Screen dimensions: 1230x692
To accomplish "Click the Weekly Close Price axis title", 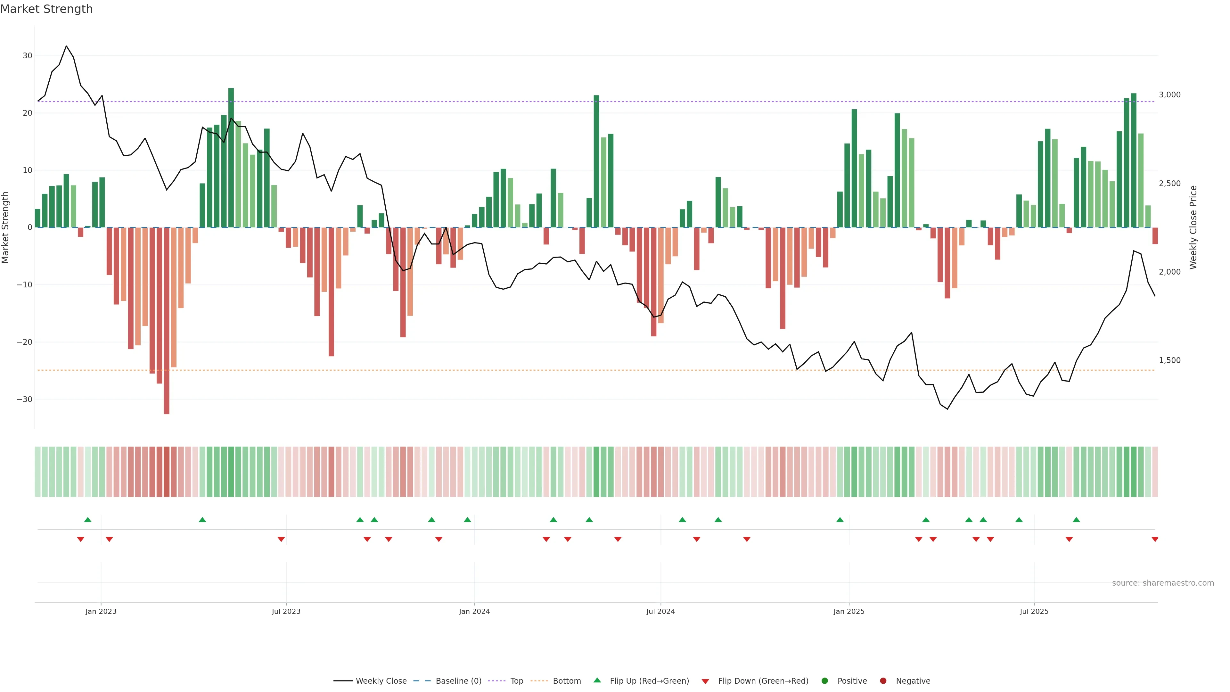I will tap(1193, 227).
